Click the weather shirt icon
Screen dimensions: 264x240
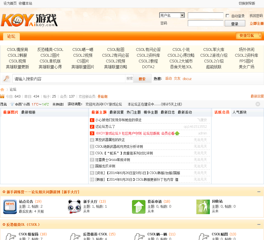point(12,104)
